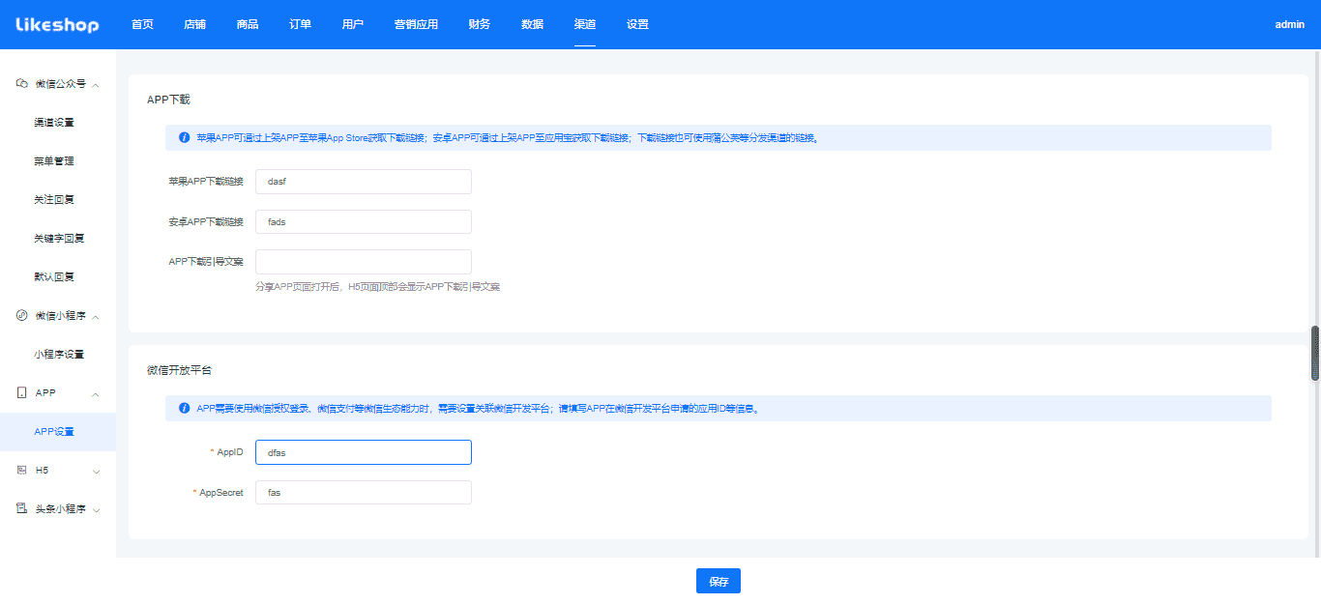The width and height of the screenshot is (1321, 604).
Task: Click info icon in 微信开放平台 notice
Action: 184,409
